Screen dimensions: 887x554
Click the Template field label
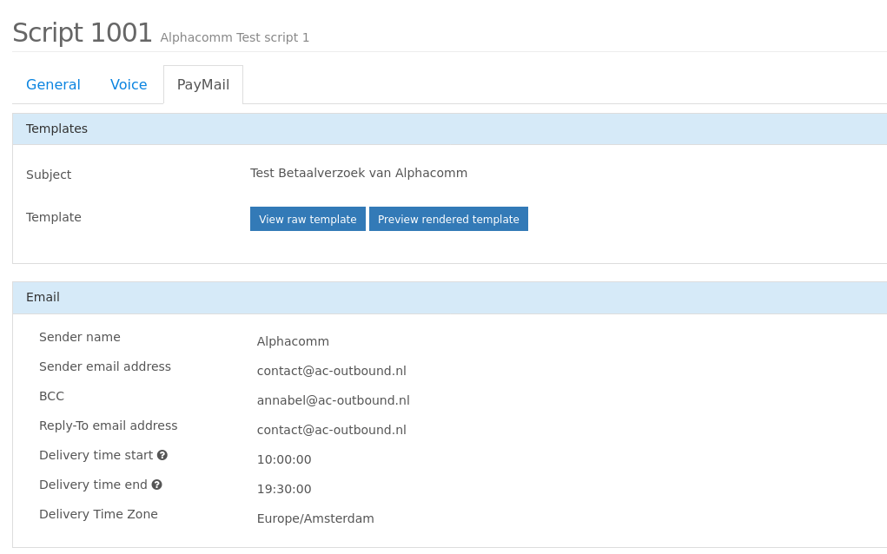pyautogui.click(x=53, y=217)
